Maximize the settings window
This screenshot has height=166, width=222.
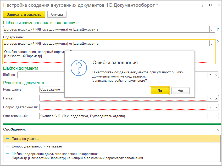[x=210, y=5]
